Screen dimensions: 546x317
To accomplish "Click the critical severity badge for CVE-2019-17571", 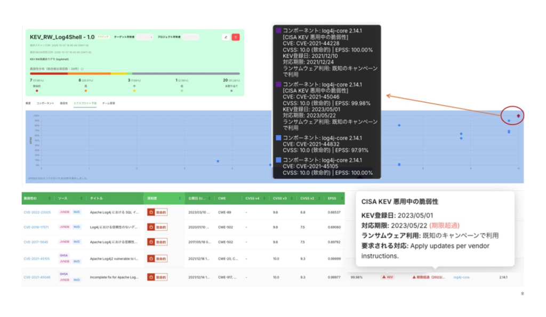I will pyautogui.click(x=157, y=227).
